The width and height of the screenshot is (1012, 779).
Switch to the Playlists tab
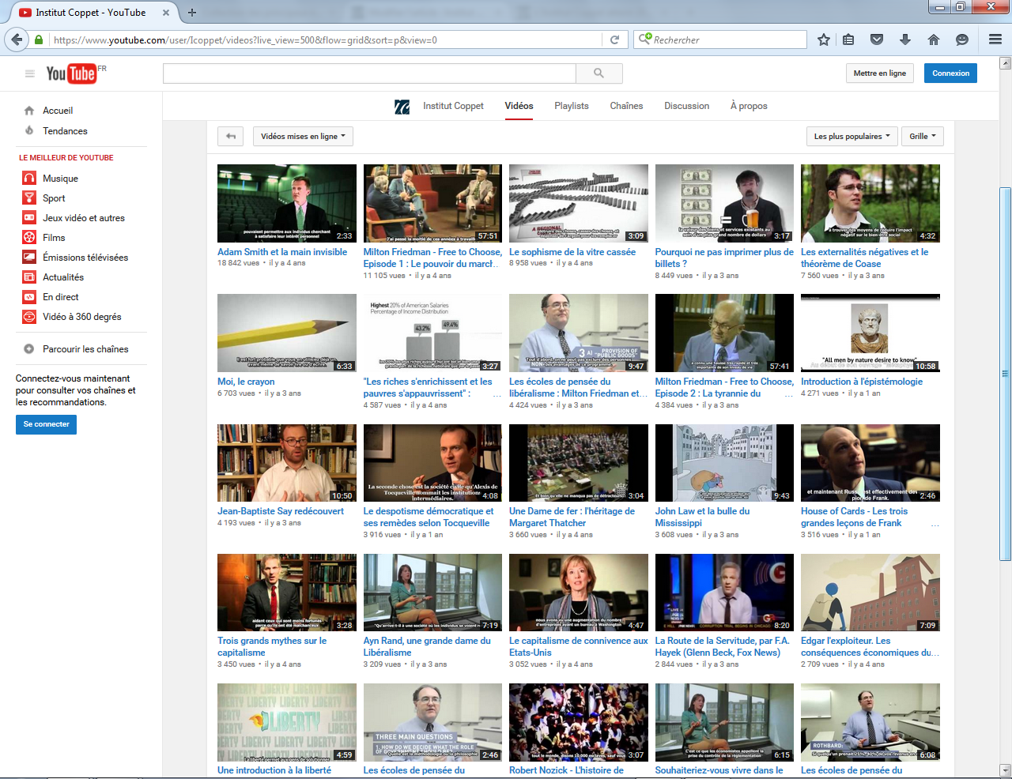[571, 106]
